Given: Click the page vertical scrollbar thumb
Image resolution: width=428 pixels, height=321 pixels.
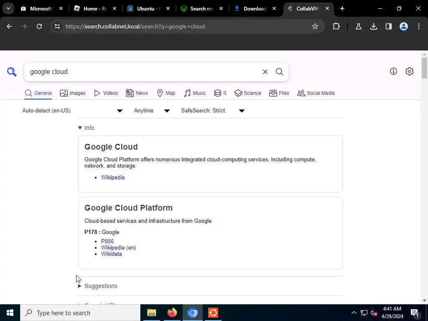Looking at the screenshot, I should (424, 68).
